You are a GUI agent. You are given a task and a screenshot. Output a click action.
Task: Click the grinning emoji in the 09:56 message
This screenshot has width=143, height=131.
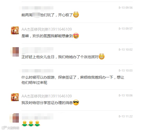point(76,15)
